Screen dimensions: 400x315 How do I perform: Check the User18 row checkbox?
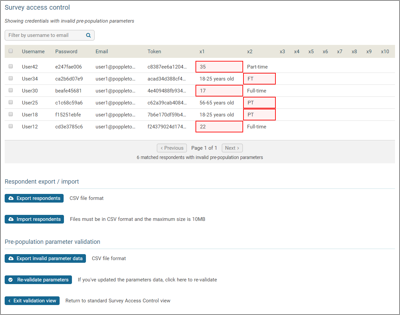[11, 114]
